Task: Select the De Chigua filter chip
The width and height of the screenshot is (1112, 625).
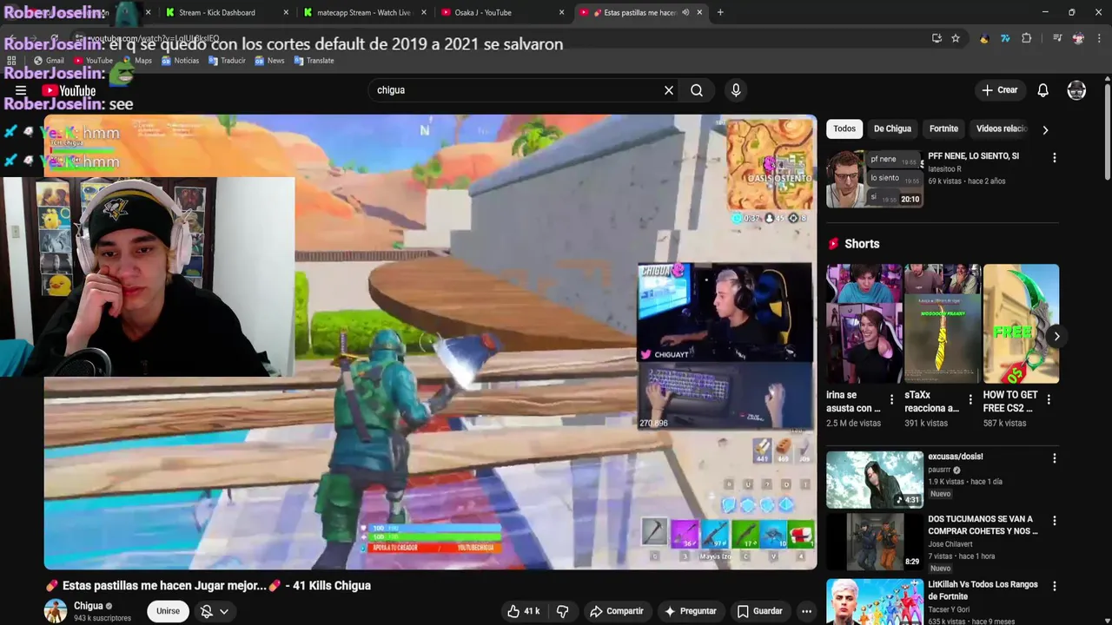Action: tap(892, 128)
